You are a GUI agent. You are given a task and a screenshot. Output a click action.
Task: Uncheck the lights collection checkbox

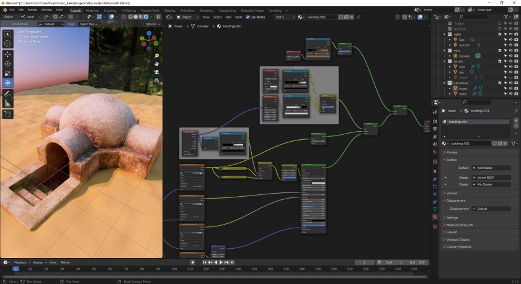[x=500, y=34]
